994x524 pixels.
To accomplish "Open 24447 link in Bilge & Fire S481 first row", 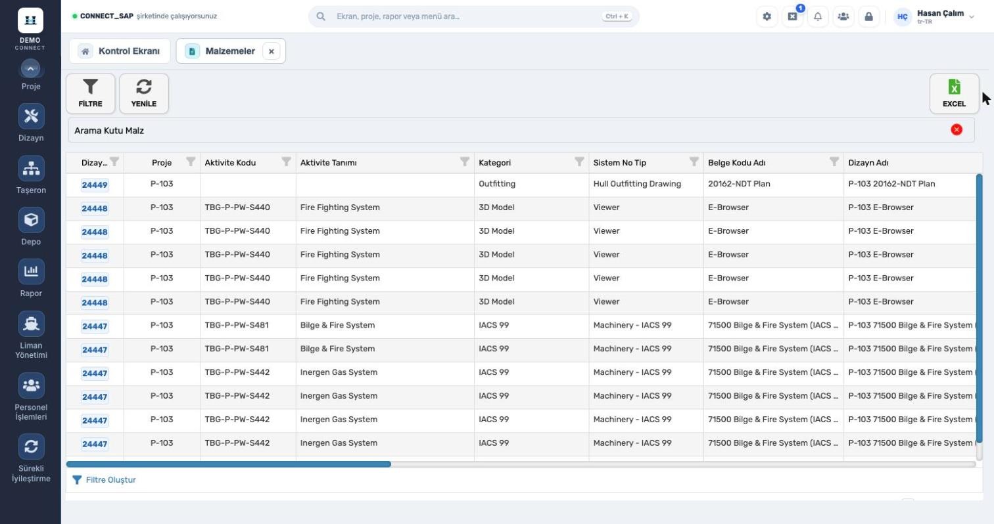I will [x=95, y=326].
